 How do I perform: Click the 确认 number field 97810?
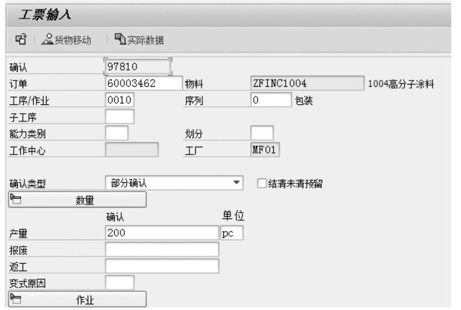[138, 67]
